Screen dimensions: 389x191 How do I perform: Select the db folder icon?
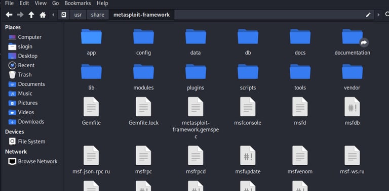[248, 37]
